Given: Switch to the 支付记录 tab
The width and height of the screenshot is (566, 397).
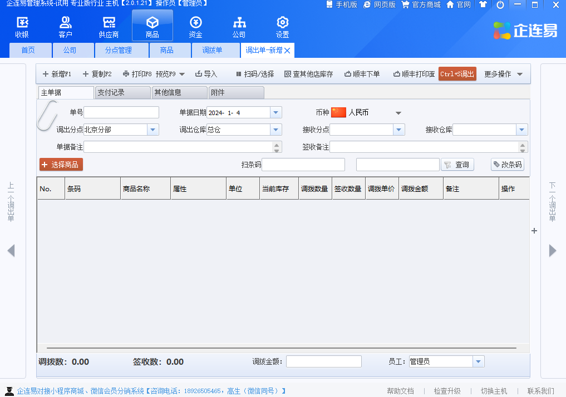Looking at the screenshot, I should tap(122, 93).
